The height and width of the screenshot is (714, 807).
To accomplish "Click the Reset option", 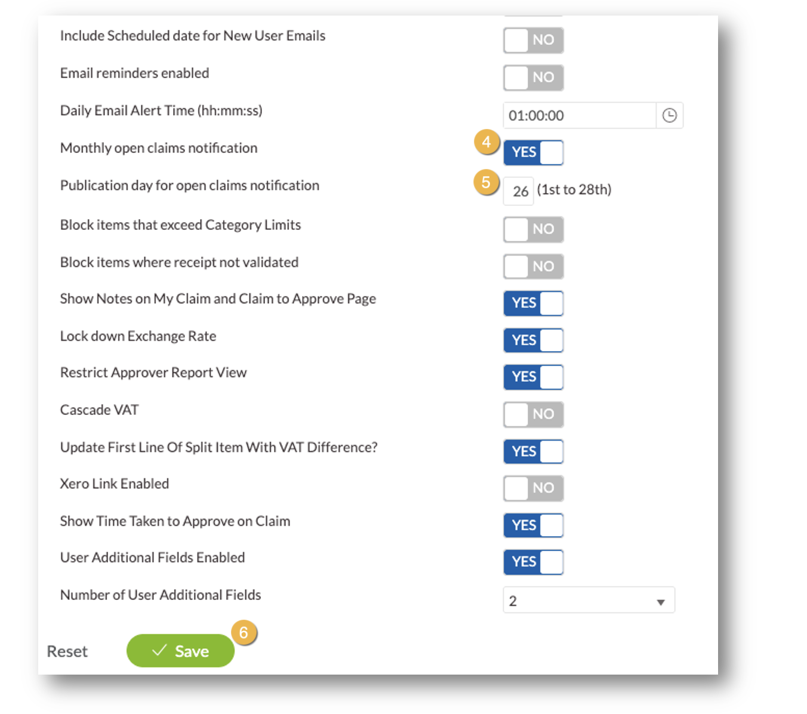I will point(67,651).
